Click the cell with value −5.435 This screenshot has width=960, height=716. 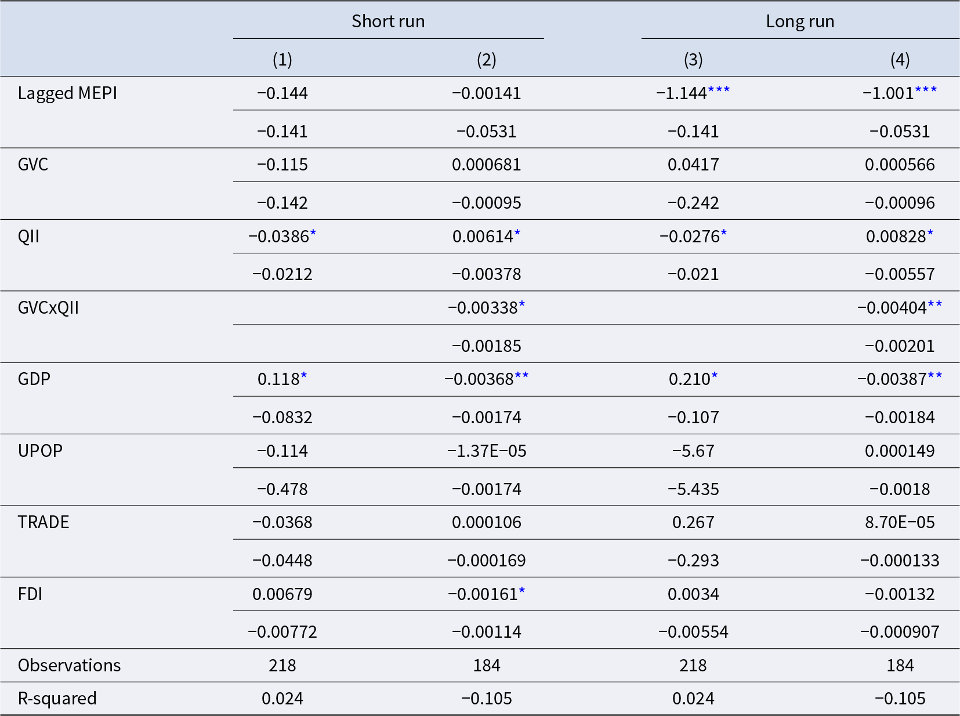[x=693, y=489]
